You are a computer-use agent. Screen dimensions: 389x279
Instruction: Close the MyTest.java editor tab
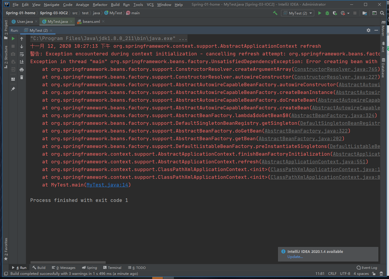[71, 22]
